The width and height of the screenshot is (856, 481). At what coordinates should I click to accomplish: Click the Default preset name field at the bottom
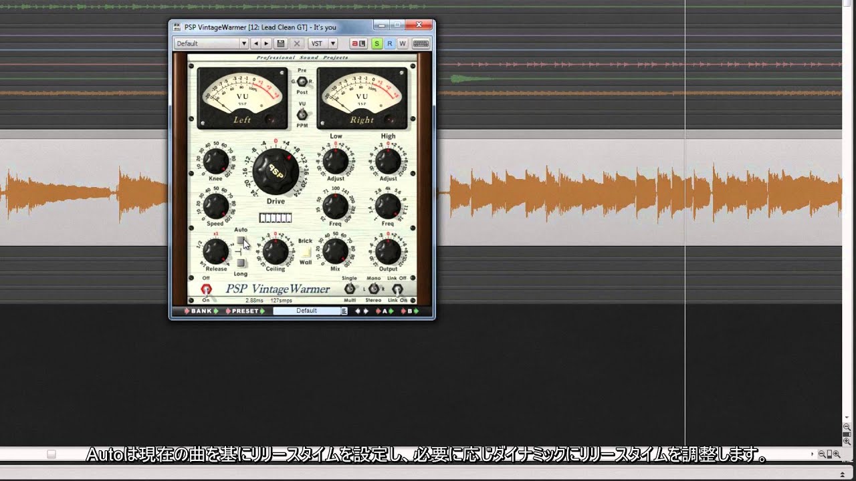[307, 311]
